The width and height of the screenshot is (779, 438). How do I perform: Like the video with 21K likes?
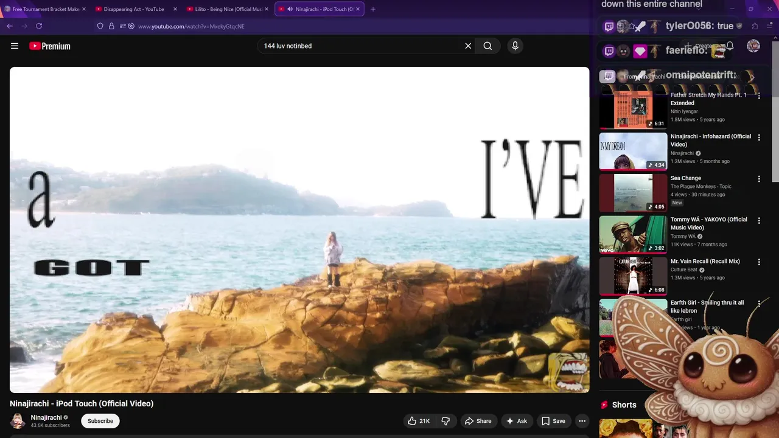419,421
